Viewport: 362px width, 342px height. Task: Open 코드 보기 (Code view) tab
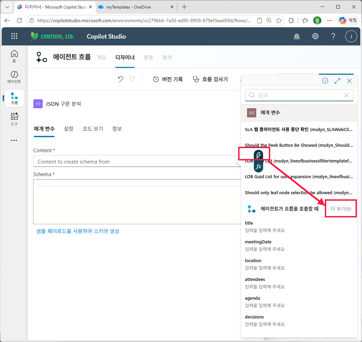(x=92, y=129)
